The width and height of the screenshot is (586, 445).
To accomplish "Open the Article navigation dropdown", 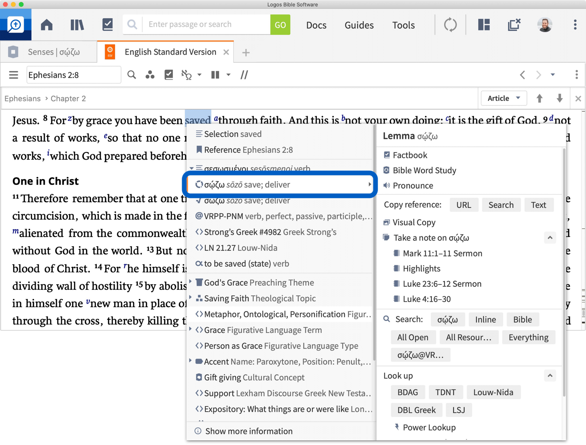I will click(504, 98).
